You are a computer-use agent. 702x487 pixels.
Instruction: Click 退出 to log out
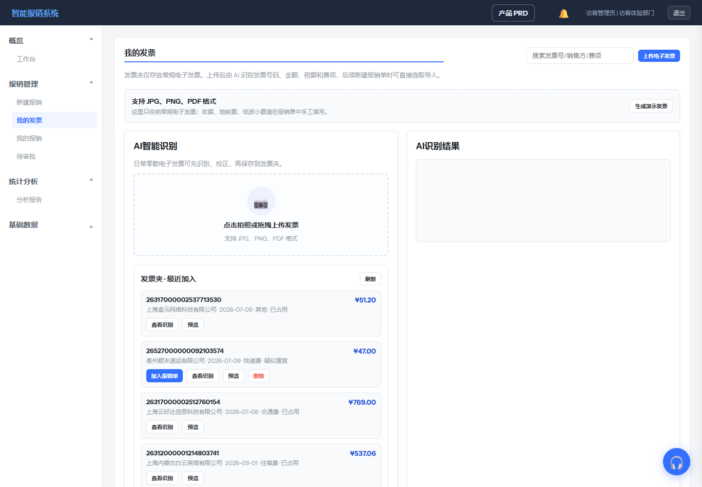pyautogui.click(x=679, y=13)
